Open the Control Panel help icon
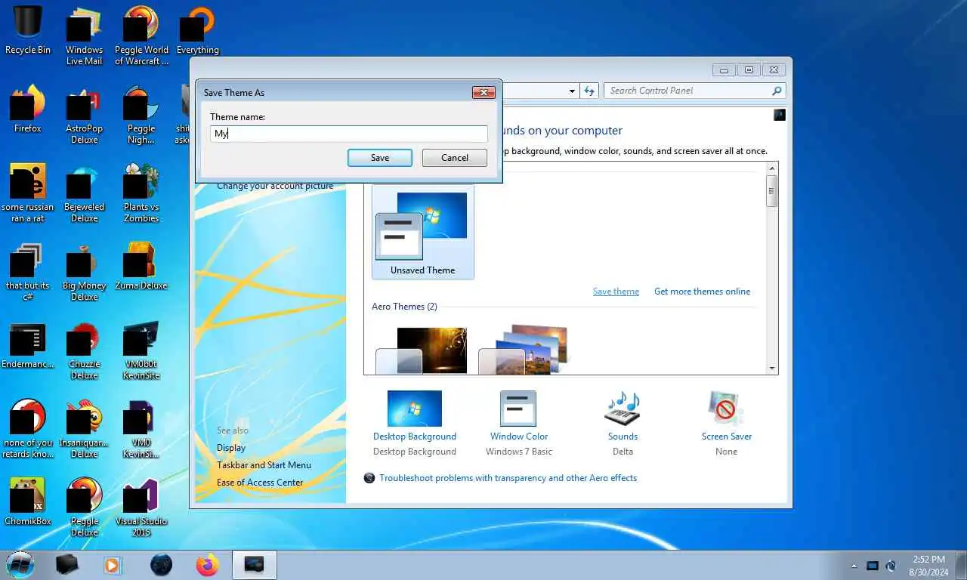 [x=780, y=115]
